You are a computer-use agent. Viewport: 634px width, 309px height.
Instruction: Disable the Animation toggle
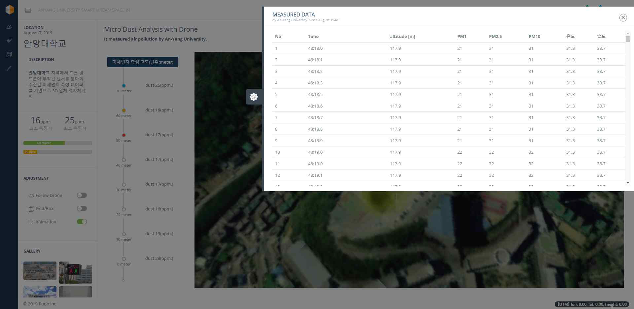[x=82, y=222]
